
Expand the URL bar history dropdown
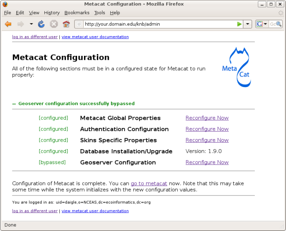point(248,24)
